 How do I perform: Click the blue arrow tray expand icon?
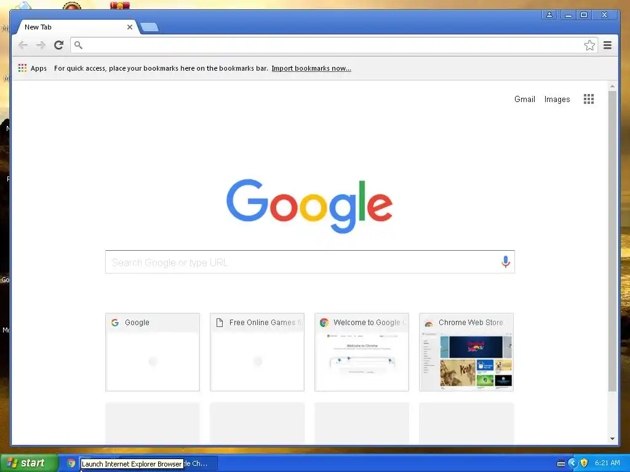pyautogui.click(x=573, y=463)
